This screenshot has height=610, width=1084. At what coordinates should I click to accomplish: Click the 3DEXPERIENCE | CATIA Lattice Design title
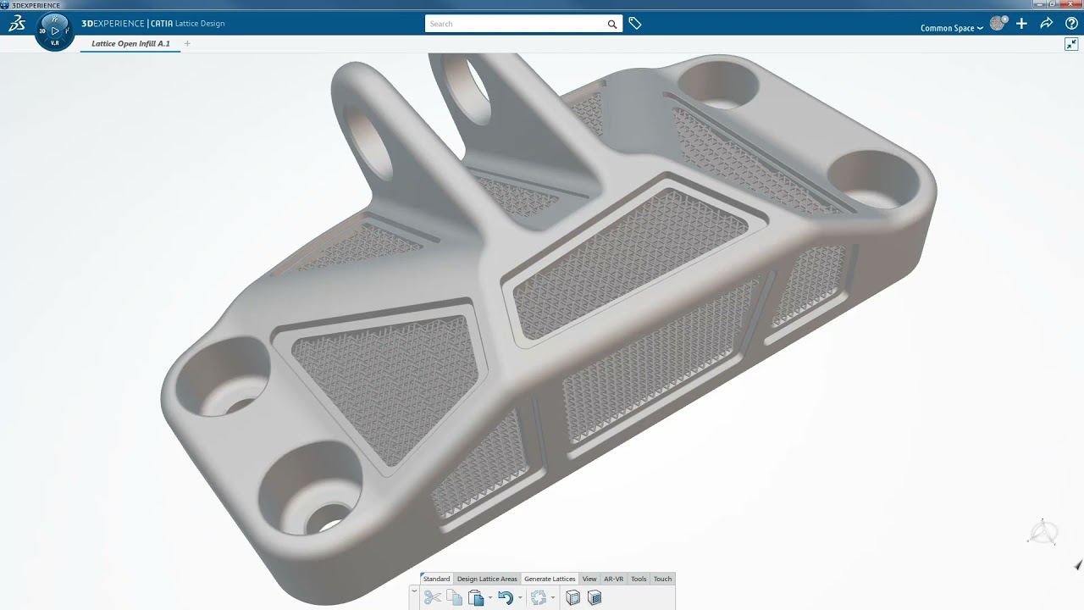pos(153,24)
